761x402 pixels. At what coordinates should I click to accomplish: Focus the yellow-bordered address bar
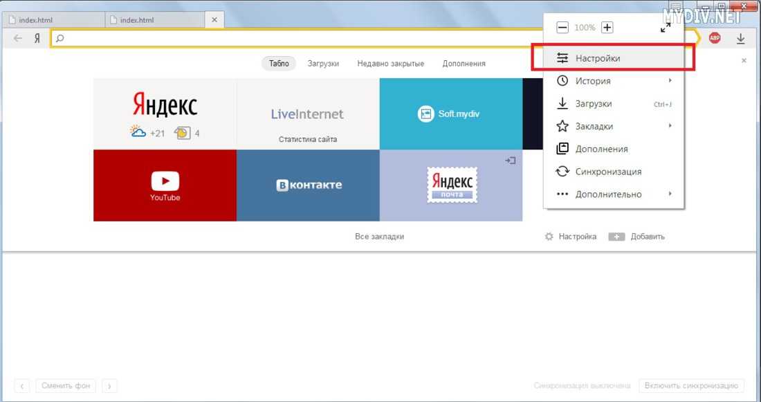pyautogui.click(x=374, y=38)
